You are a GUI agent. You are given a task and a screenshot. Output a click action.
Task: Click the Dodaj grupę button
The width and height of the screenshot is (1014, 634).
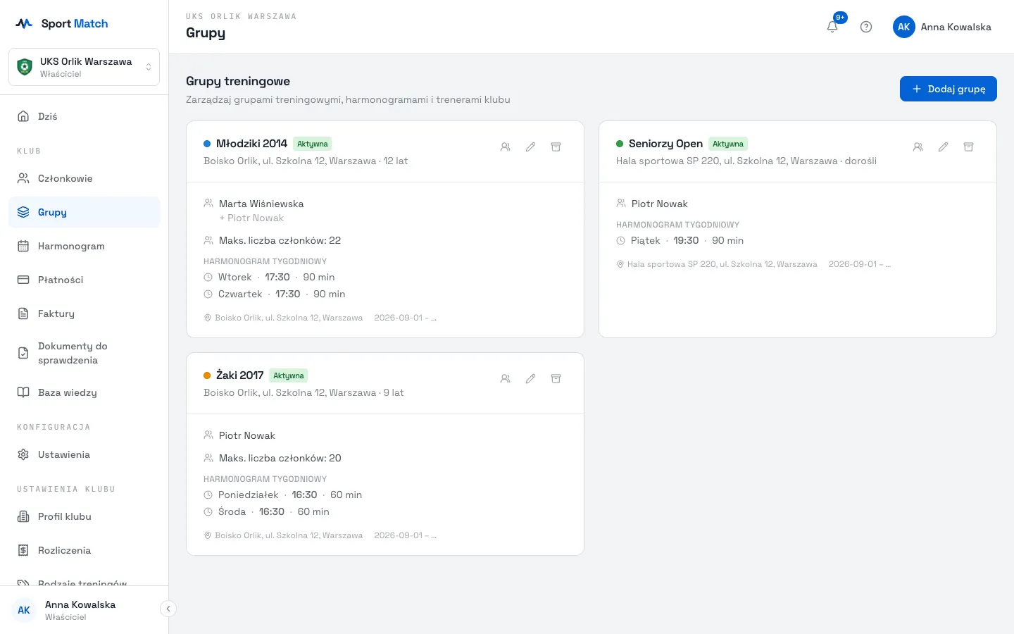coord(949,89)
